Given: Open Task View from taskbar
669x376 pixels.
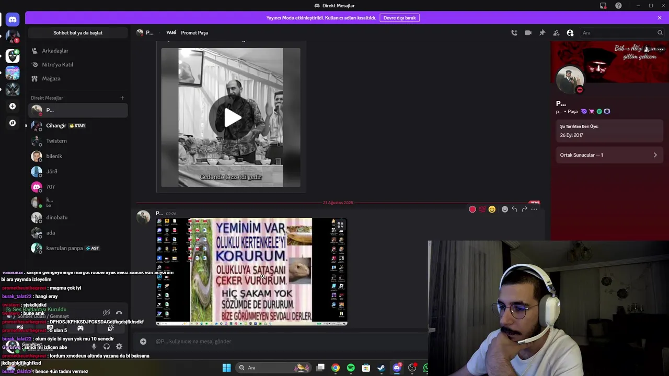Looking at the screenshot, I should point(320,368).
